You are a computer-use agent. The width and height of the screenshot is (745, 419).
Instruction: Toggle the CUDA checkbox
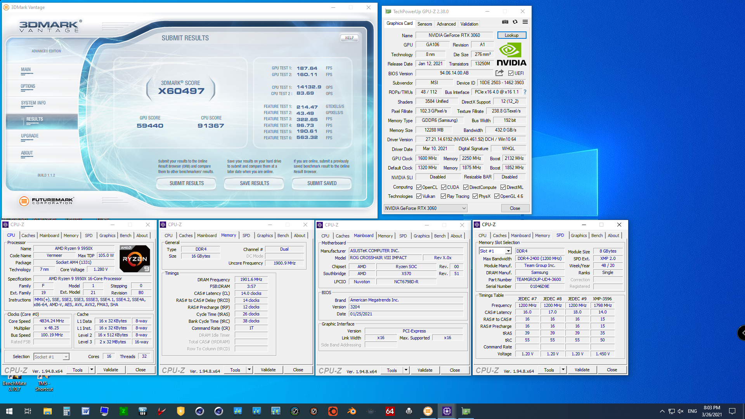[444, 187]
